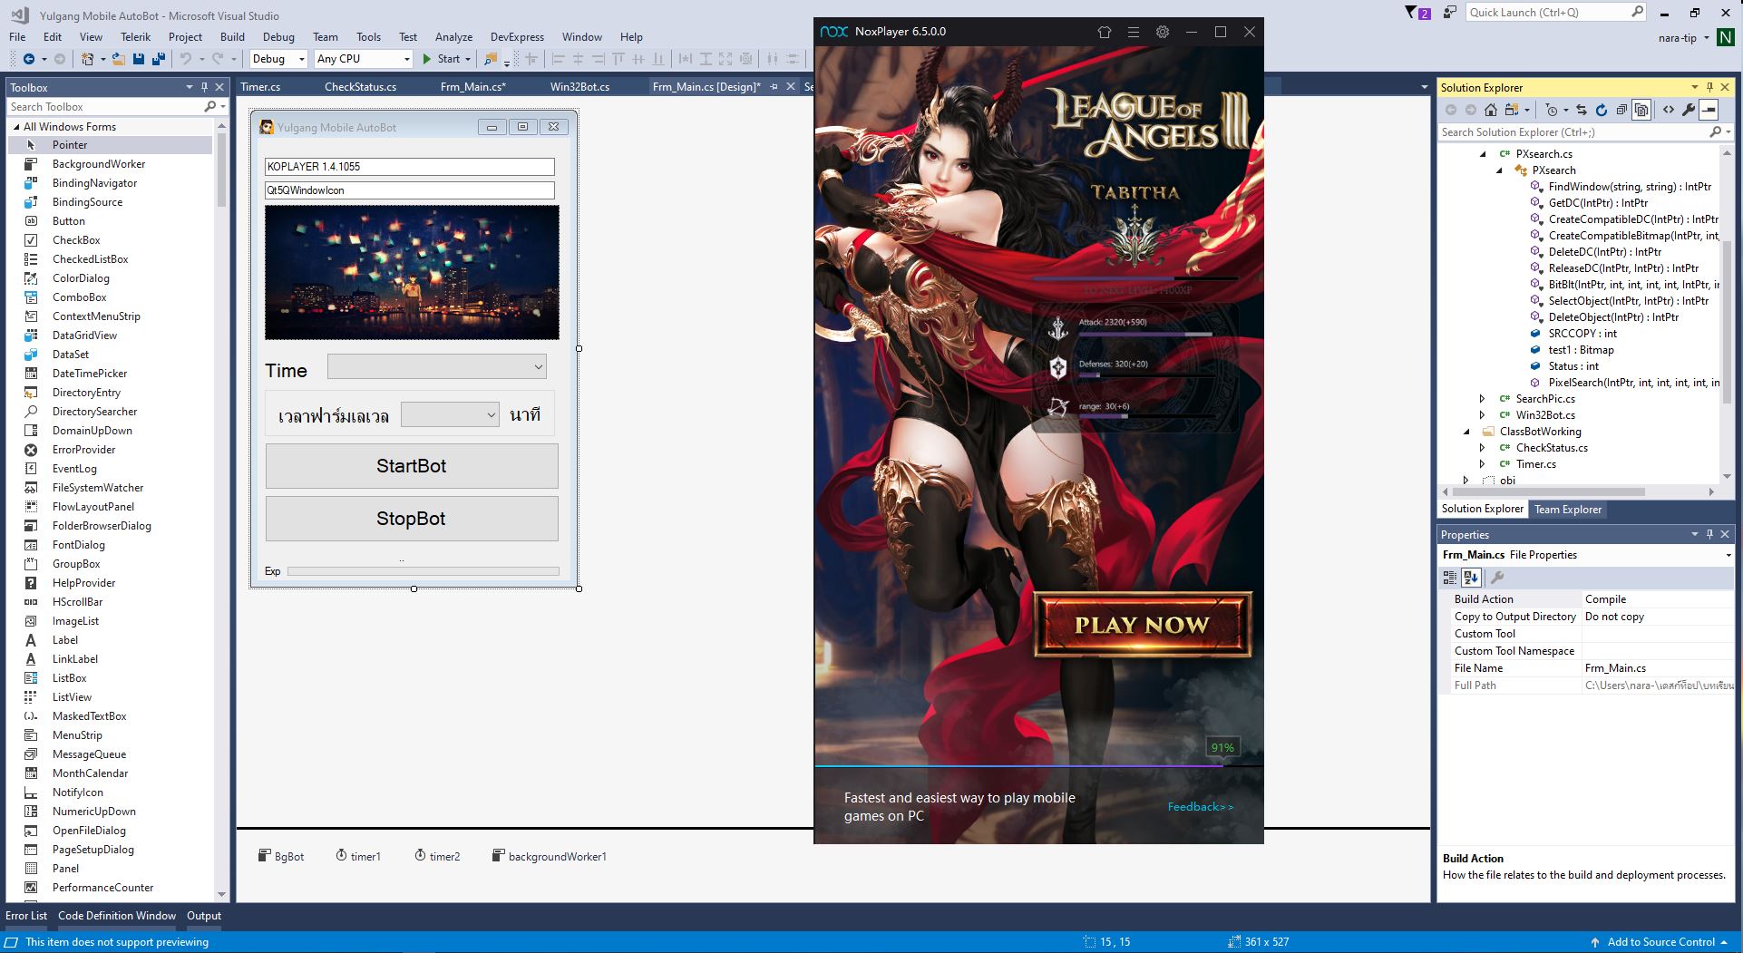Toggle the Preview Selected Items button
Viewport: 1743px width, 953px height.
point(1709,110)
